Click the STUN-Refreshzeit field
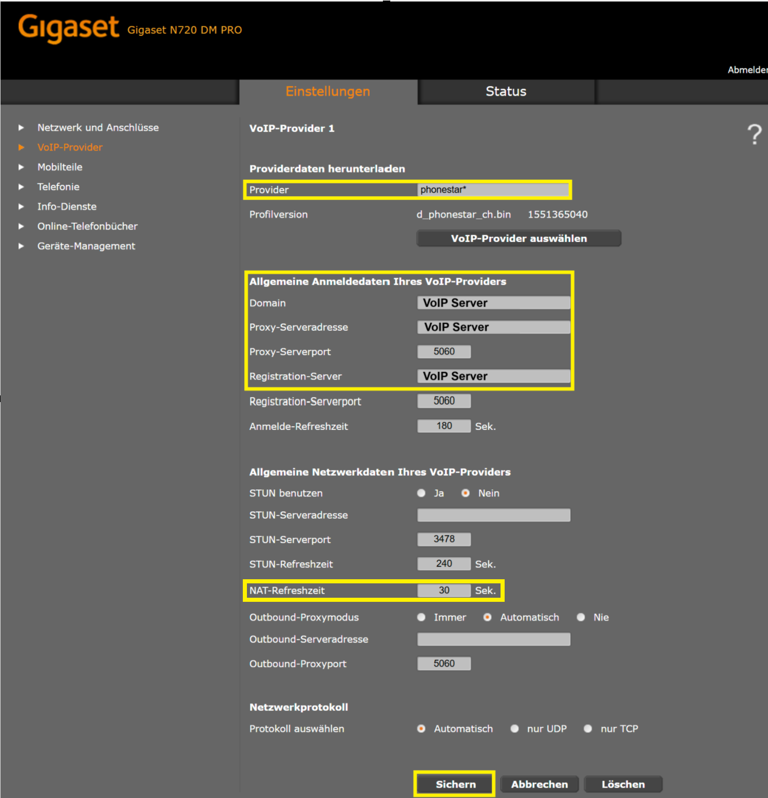Image resolution: width=768 pixels, height=798 pixels. [444, 564]
